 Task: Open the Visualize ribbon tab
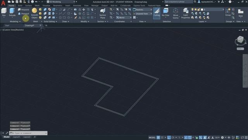pyautogui.click(x=46, y=5)
